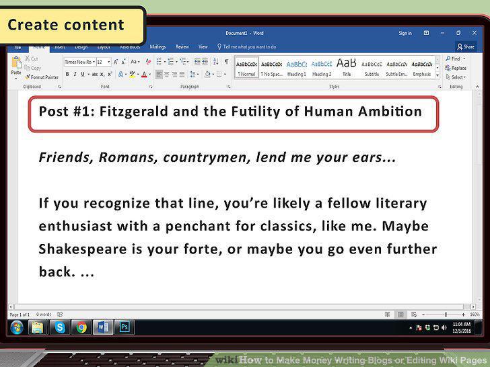490x367 pixels.
Task: Click the Windows Start orb
Action: 17,328
